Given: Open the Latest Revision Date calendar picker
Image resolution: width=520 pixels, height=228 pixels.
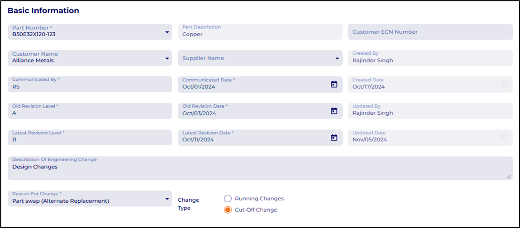Looking at the screenshot, I should pos(334,138).
